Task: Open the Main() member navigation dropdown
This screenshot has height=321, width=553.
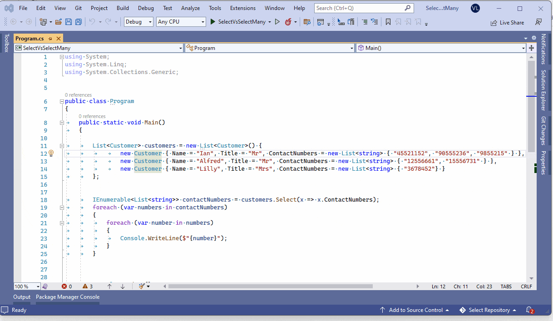Action: pos(523,48)
